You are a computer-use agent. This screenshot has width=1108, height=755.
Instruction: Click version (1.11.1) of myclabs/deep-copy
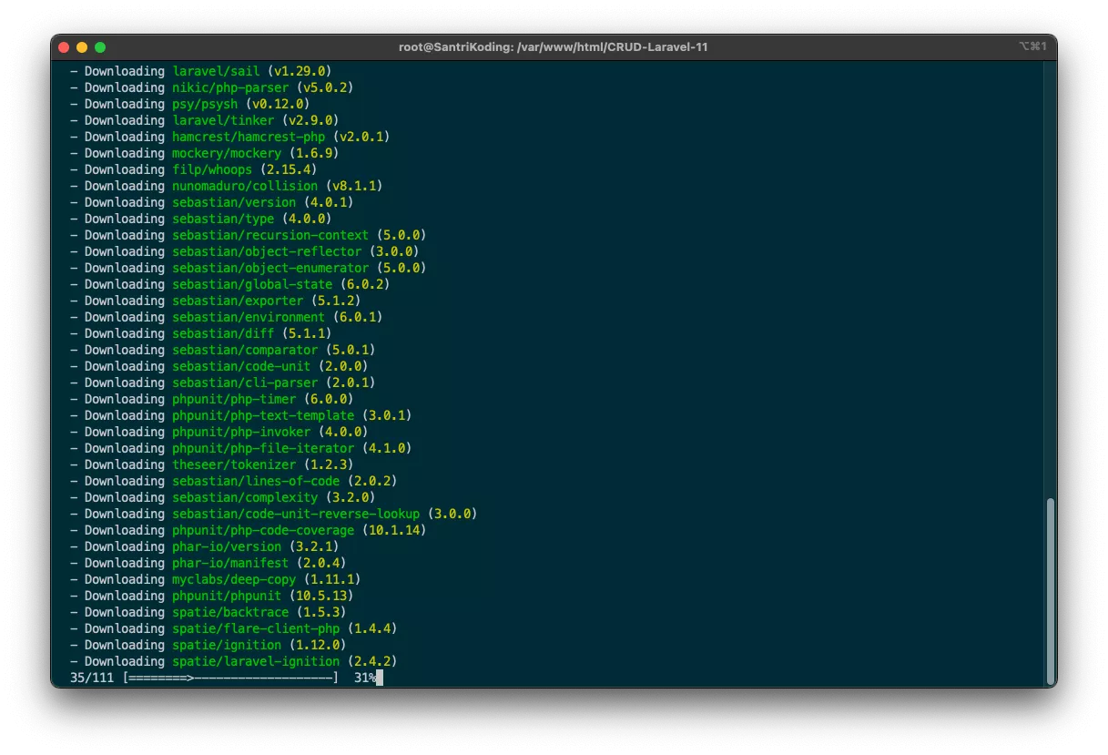coord(332,579)
